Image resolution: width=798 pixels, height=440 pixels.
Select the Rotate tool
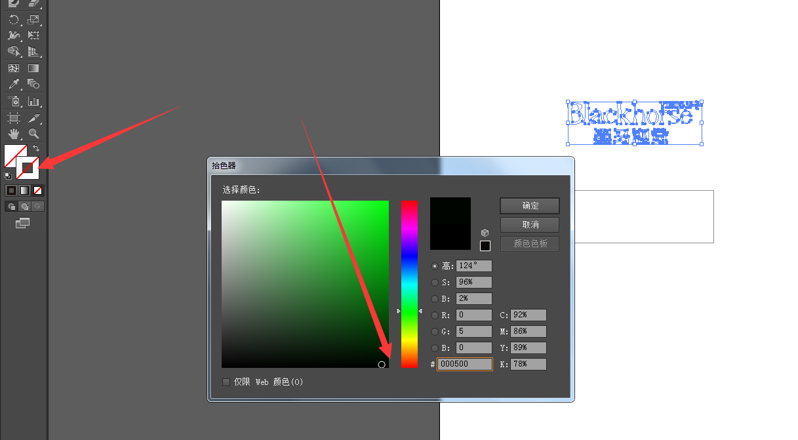13,20
